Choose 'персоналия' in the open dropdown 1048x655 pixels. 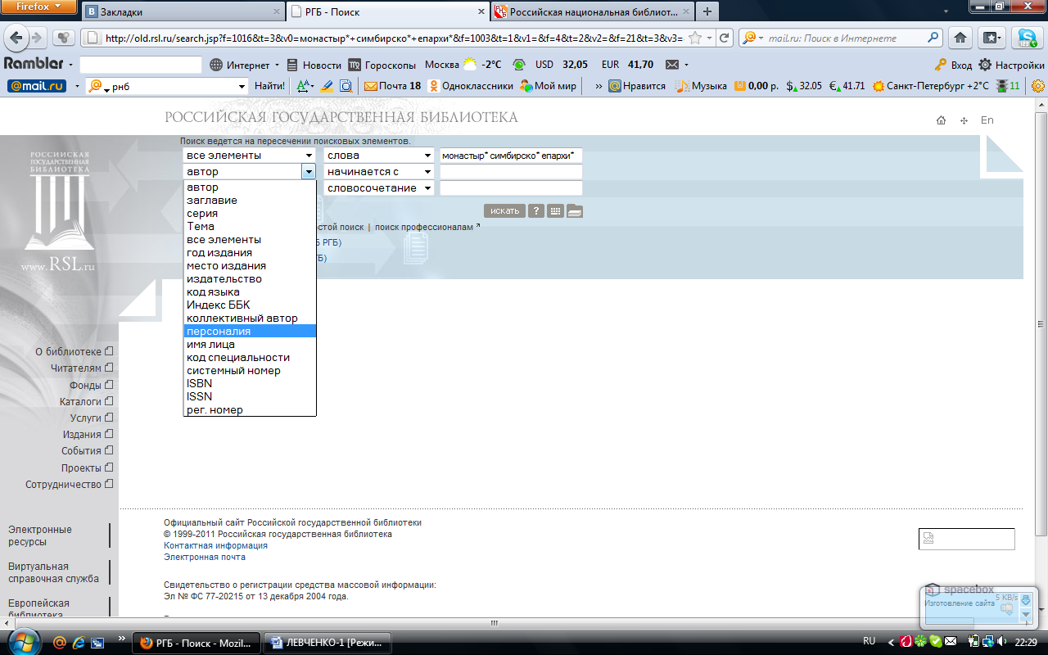click(x=250, y=332)
